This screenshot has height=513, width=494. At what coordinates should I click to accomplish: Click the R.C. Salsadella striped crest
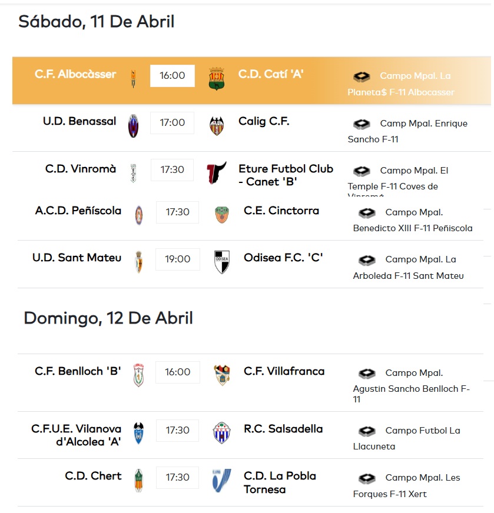(222, 433)
